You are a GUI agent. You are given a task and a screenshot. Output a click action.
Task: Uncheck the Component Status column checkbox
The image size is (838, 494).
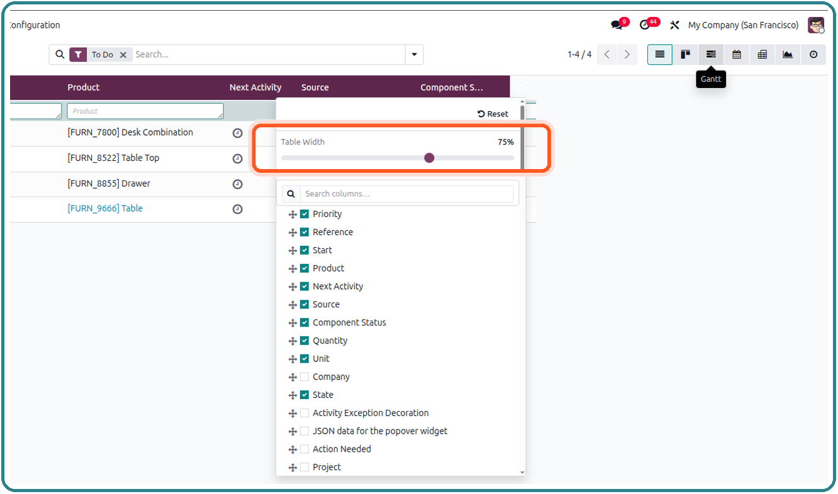(x=304, y=323)
